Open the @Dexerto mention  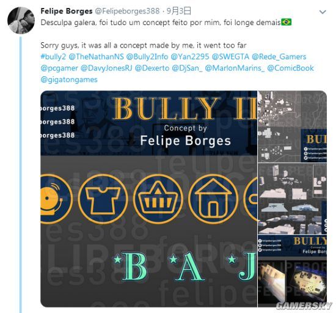[152, 68]
